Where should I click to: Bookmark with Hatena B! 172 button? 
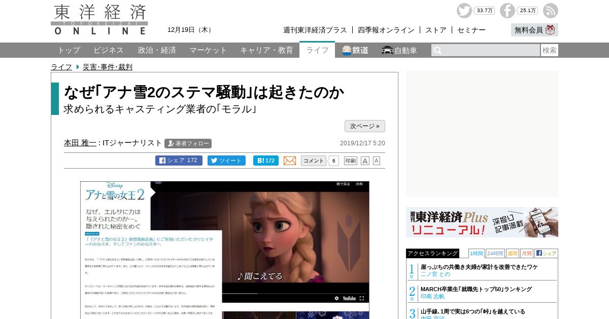coord(266,161)
